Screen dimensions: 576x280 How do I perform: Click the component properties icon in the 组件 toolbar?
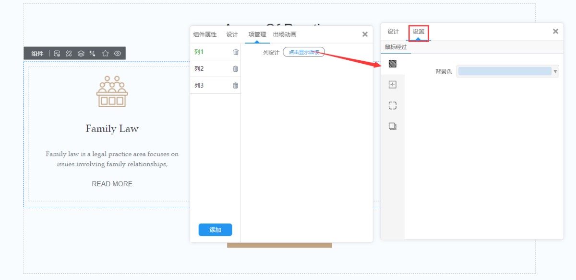[57, 54]
